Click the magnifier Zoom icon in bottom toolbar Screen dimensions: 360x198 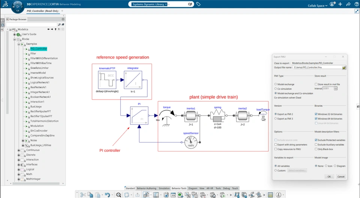(118, 195)
